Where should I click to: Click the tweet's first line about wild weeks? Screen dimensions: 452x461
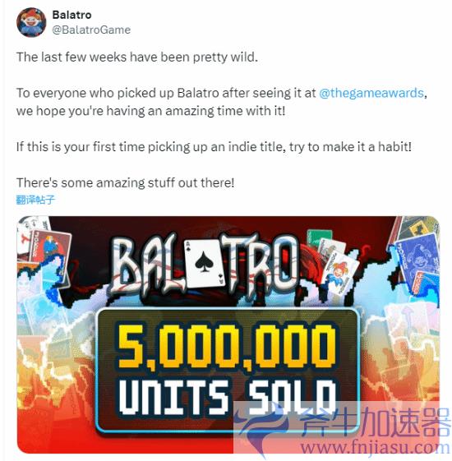click(x=137, y=57)
